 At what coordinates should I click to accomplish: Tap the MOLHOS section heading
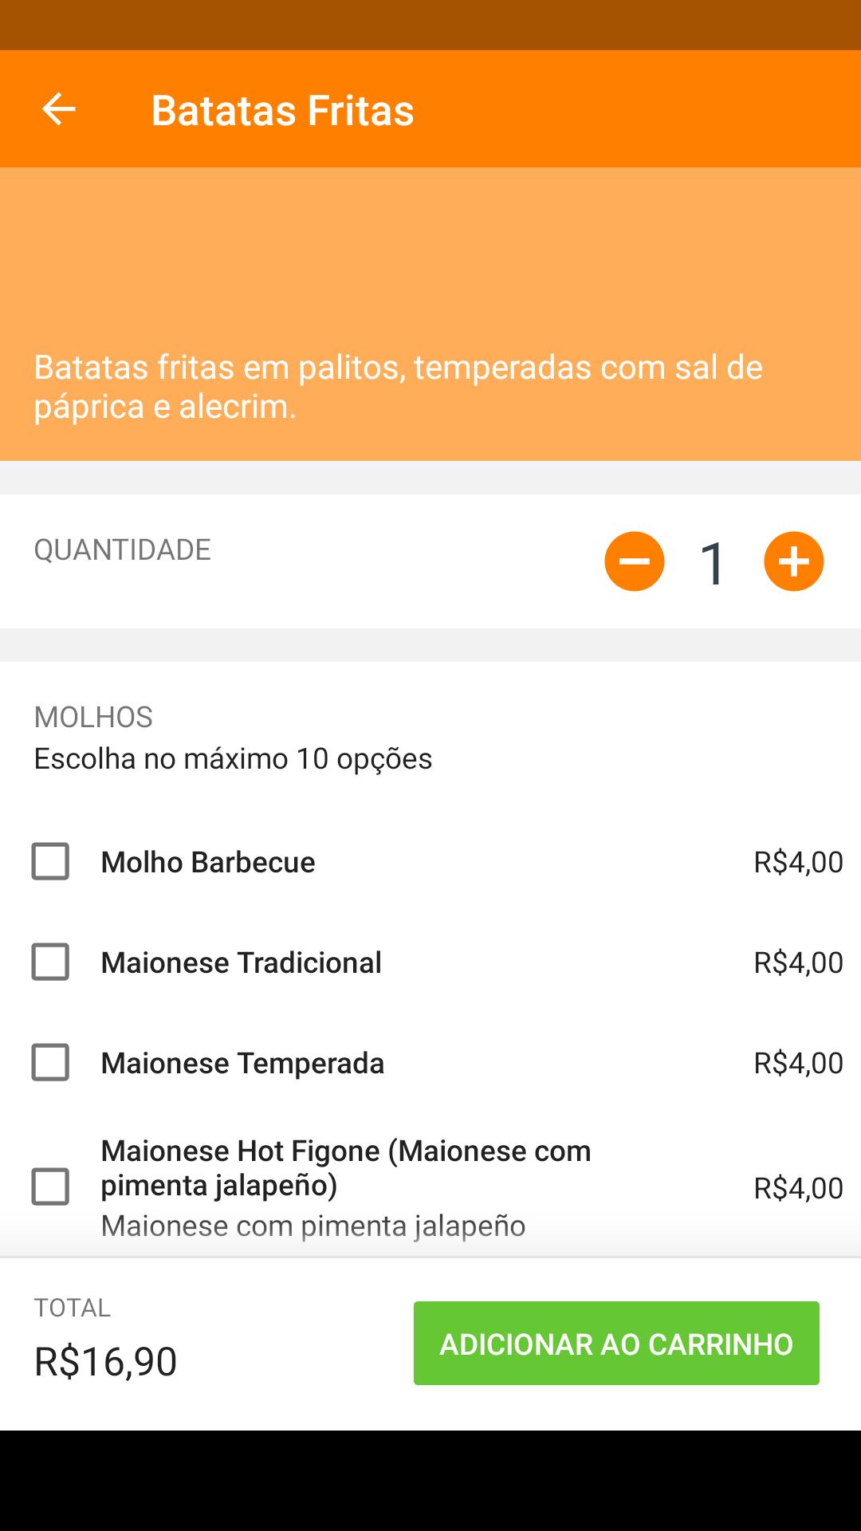93,717
